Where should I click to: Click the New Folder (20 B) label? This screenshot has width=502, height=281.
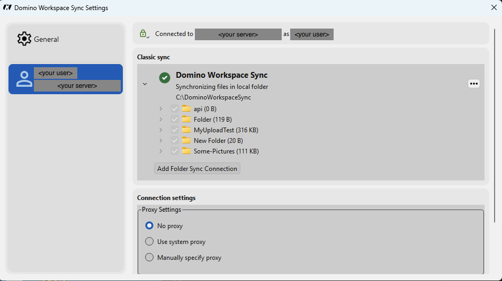218,141
